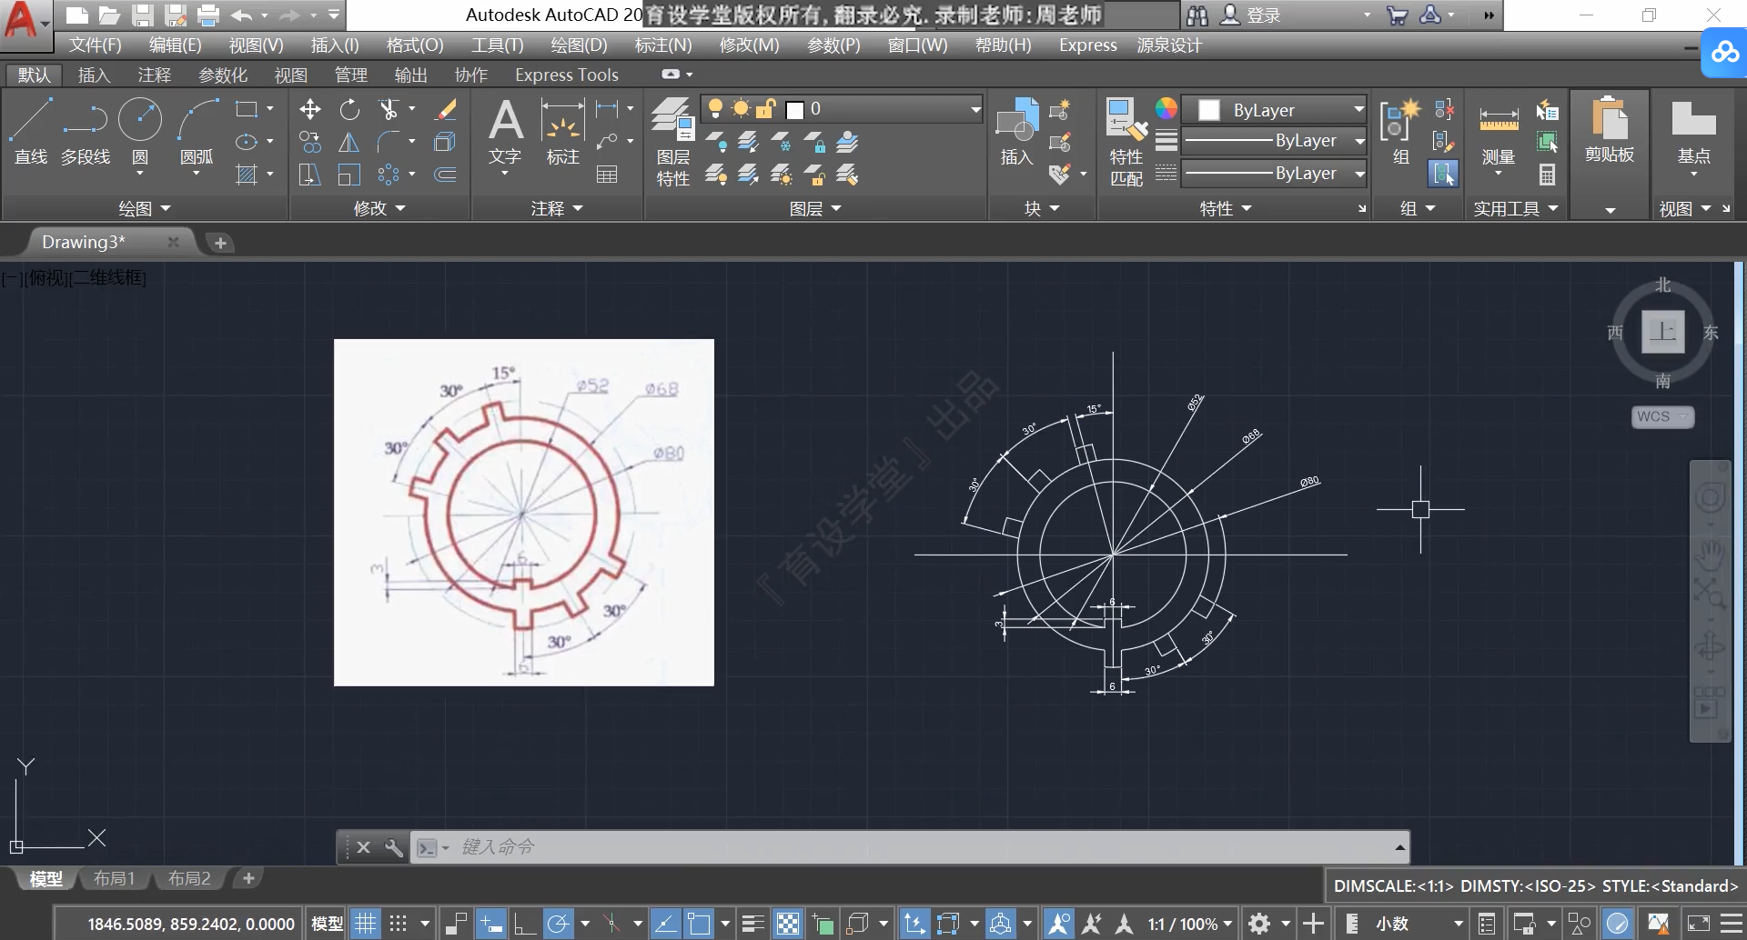Click the Group (组) icon
Screen dimensions: 1747x940
tap(1400, 133)
